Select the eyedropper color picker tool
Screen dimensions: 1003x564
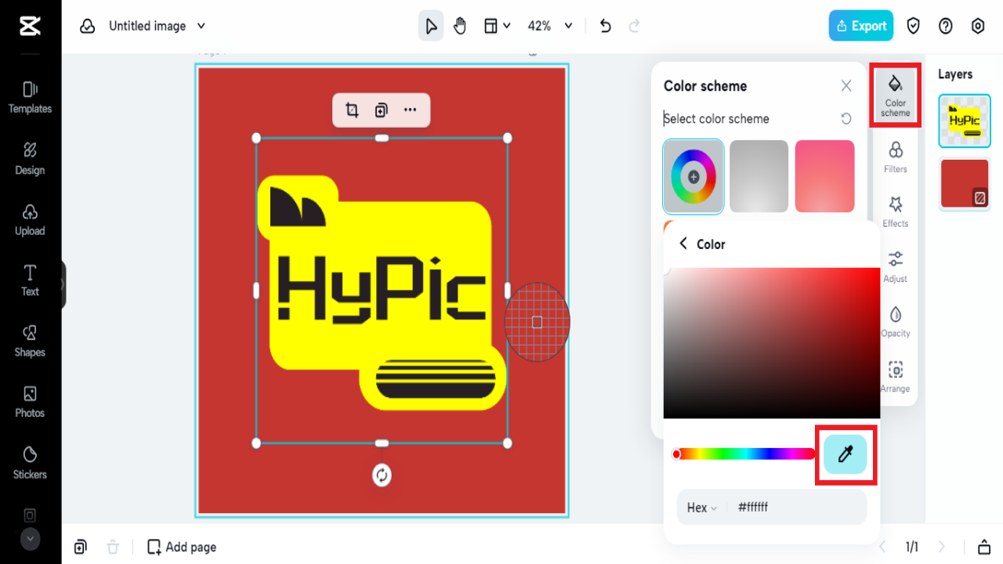[x=845, y=454]
